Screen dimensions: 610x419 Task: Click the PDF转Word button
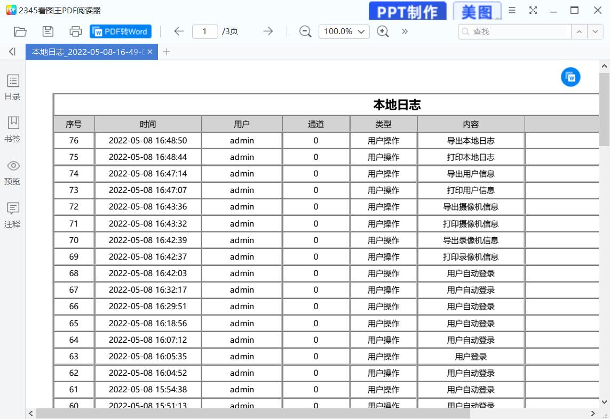click(121, 31)
